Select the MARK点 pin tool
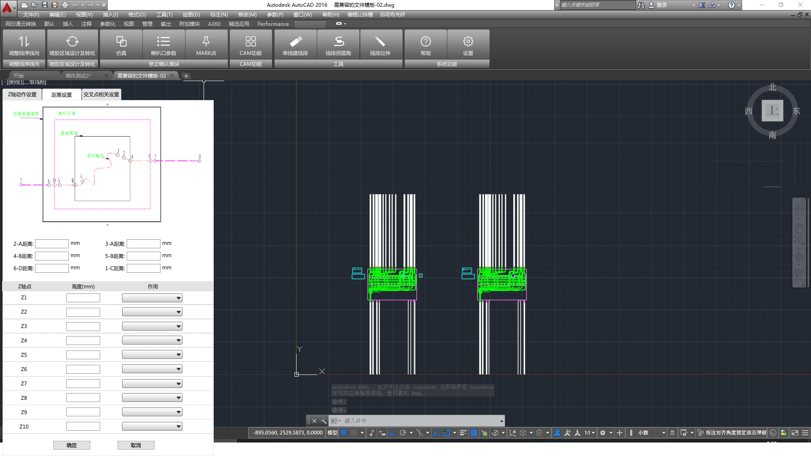This screenshot has height=456, width=811. coord(206,44)
